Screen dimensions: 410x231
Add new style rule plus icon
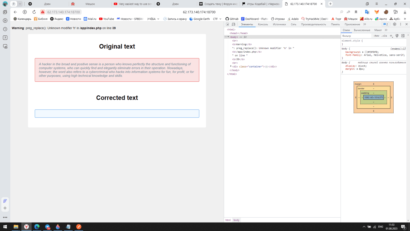pos(391,36)
